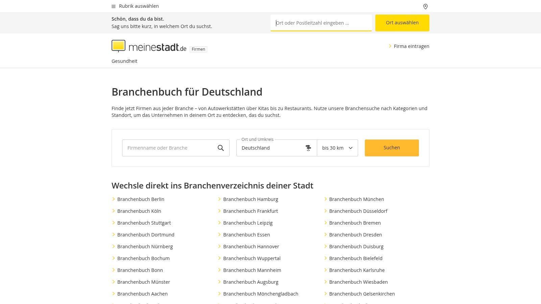The image size is (541, 304).
Task: Select the Firmen tab label
Action: click(198, 49)
